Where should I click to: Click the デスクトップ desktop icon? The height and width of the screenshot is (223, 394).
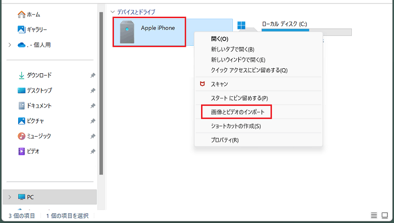[x=21, y=90]
